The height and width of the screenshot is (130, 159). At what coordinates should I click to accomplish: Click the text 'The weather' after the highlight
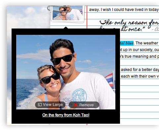pos(147,43)
